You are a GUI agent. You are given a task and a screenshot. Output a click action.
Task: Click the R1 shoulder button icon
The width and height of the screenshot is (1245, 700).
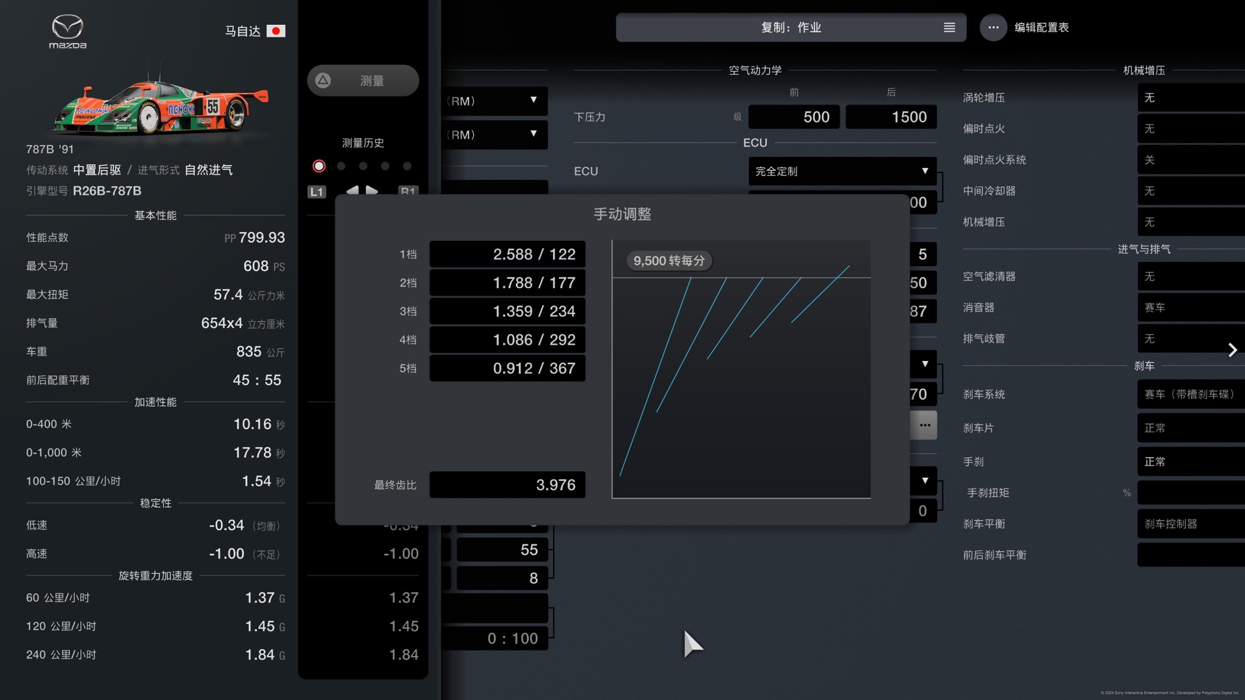[408, 190]
